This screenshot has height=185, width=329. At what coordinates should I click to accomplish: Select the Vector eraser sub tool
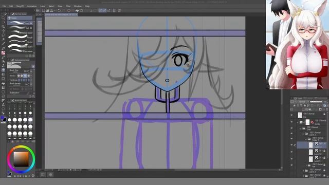[x=20, y=42]
